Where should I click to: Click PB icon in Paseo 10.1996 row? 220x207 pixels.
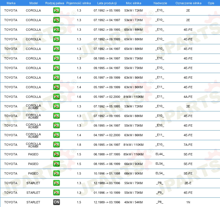click(x=56, y=173)
